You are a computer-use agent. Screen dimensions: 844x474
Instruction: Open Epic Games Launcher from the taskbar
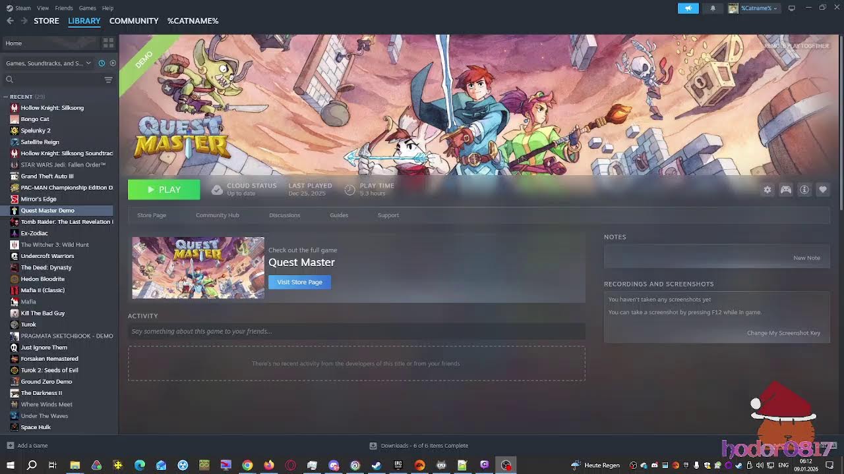398,465
